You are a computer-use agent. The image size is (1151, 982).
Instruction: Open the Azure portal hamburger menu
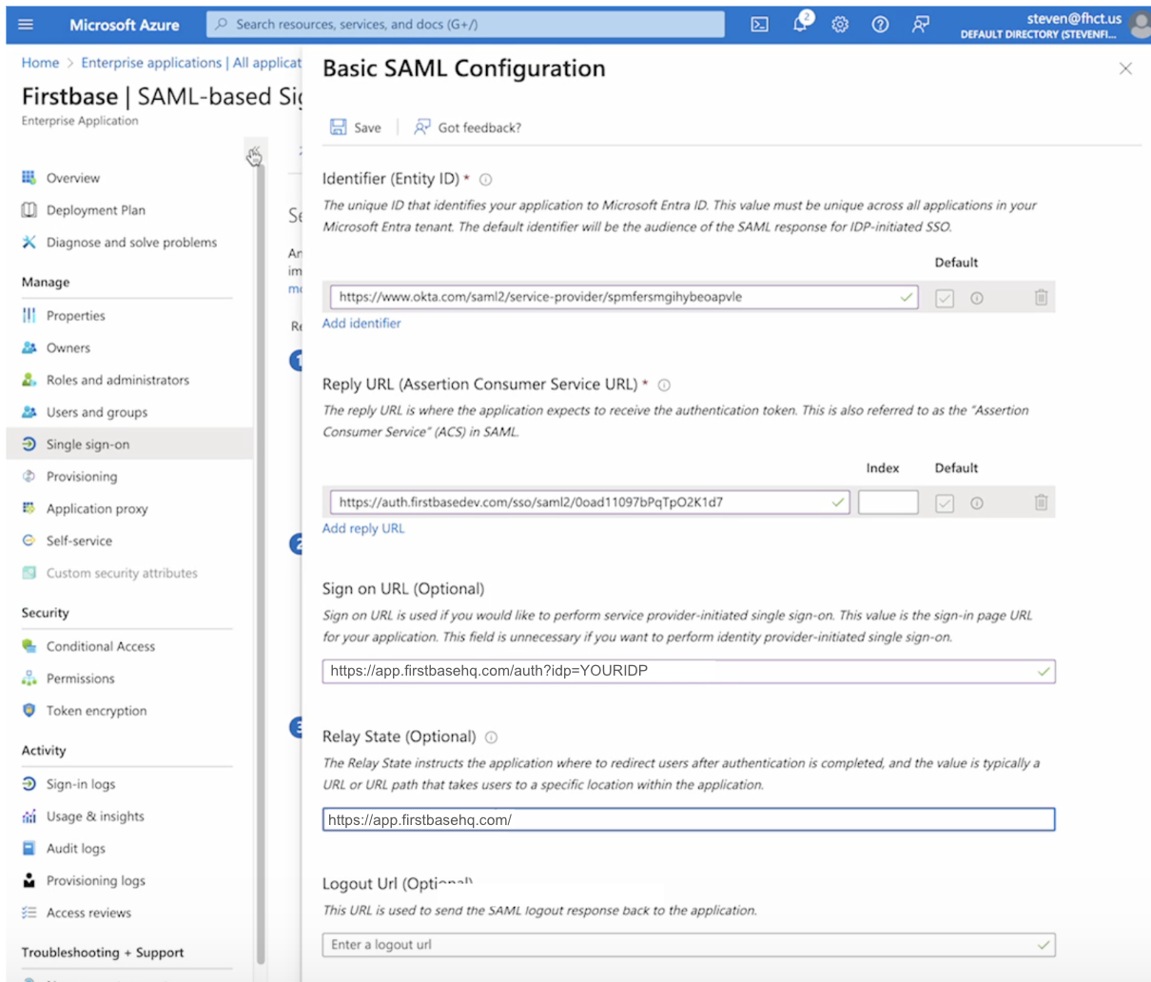[26, 25]
